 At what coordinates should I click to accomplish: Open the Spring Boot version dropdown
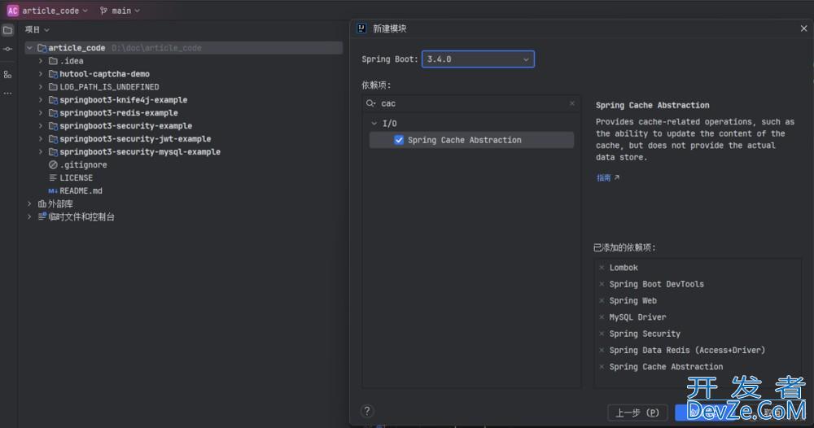pos(478,59)
